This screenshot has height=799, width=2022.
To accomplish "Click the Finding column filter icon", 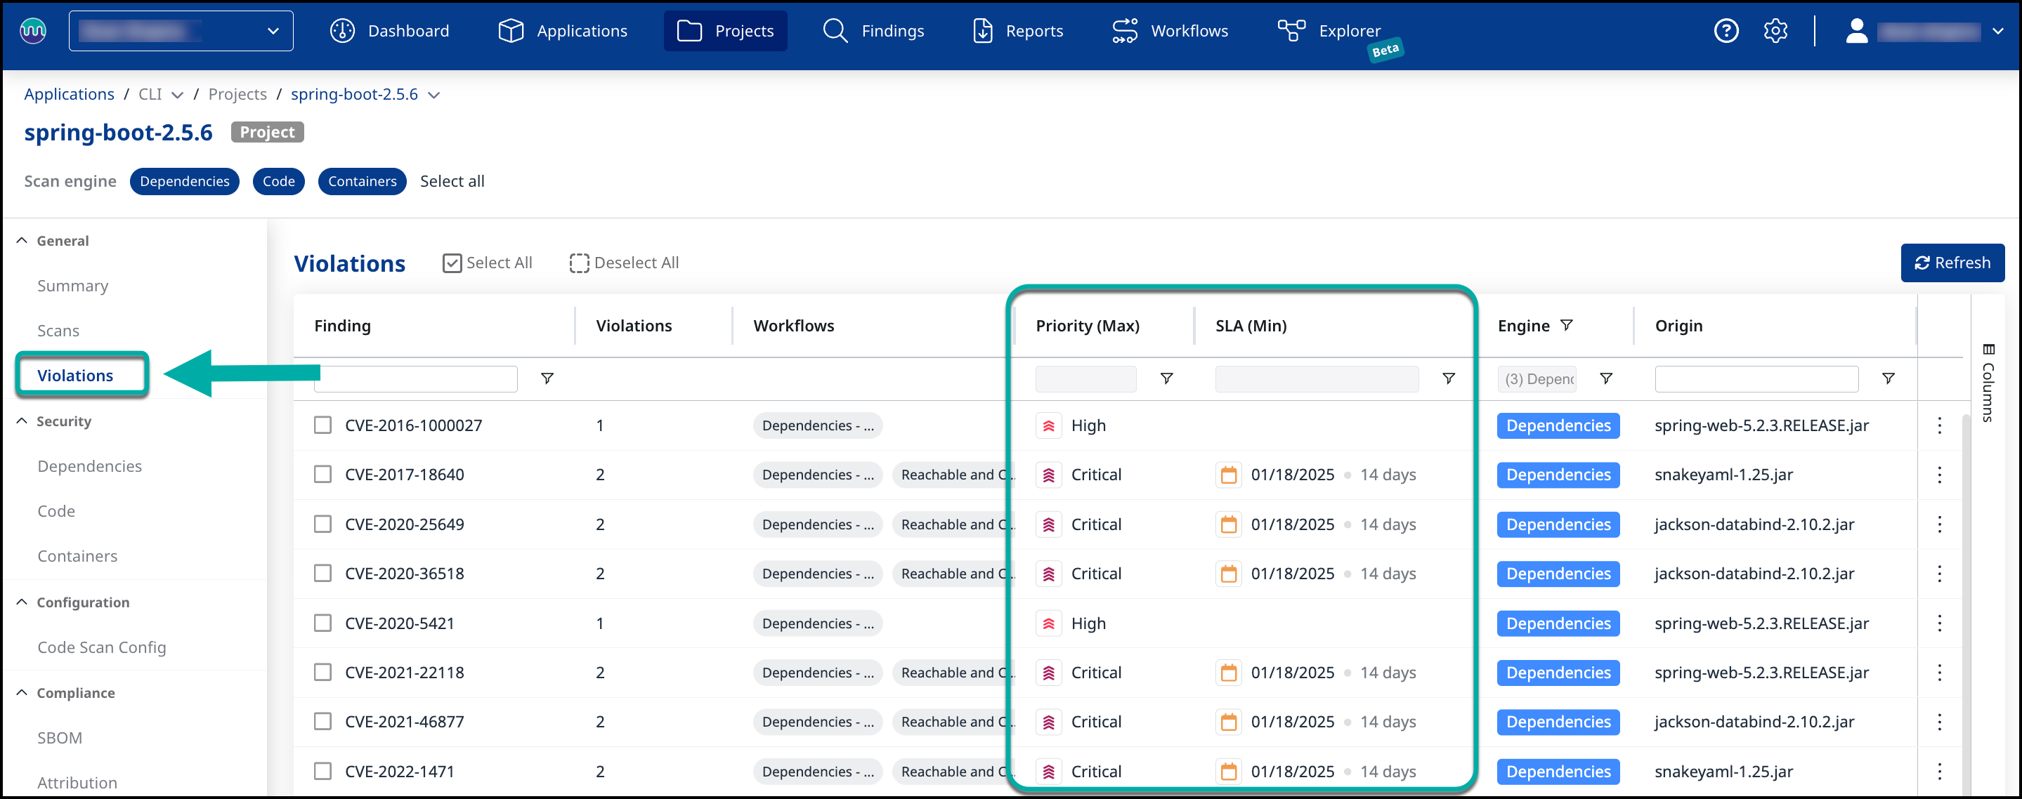I will click(547, 378).
